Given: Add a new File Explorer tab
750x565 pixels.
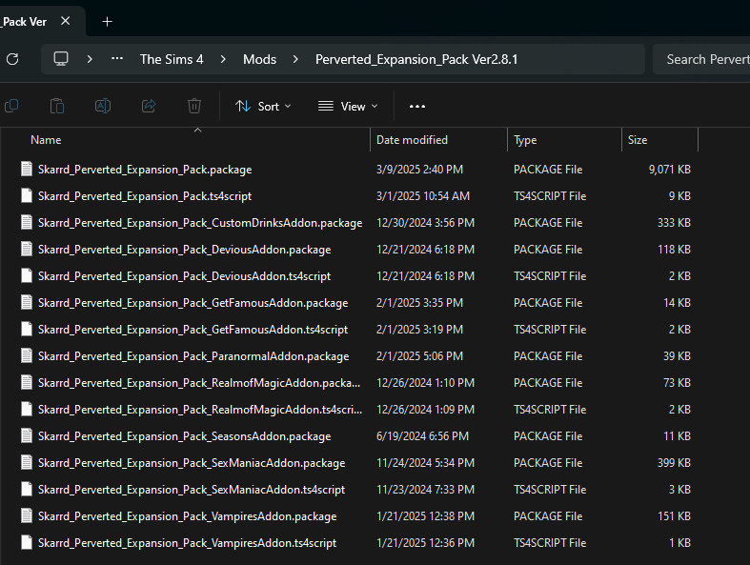Looking at the screenshot, I should point(107,22).
